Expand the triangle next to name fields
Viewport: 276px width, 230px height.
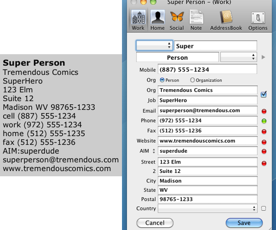(263, 57)
